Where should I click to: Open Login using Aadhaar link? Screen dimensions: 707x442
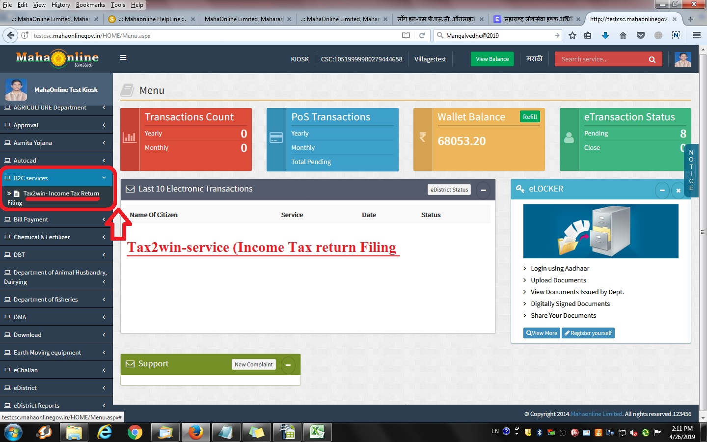point(560,269)
